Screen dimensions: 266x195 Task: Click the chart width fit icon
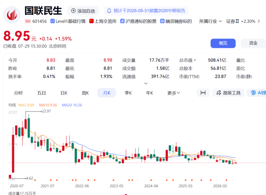[x=203, y=93]
